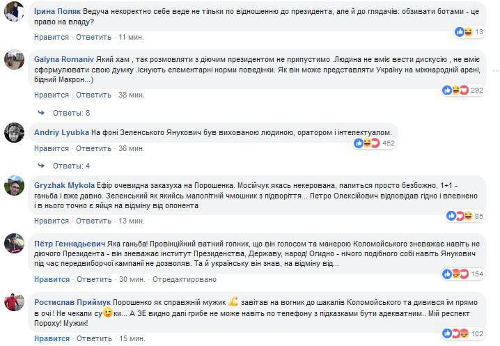Reply to Galyna Romaniv's comment
This screenshot has height=346, width=500.
pos(93,95)
